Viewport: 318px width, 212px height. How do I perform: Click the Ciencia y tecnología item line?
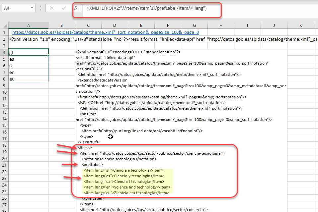click(124, 176)
